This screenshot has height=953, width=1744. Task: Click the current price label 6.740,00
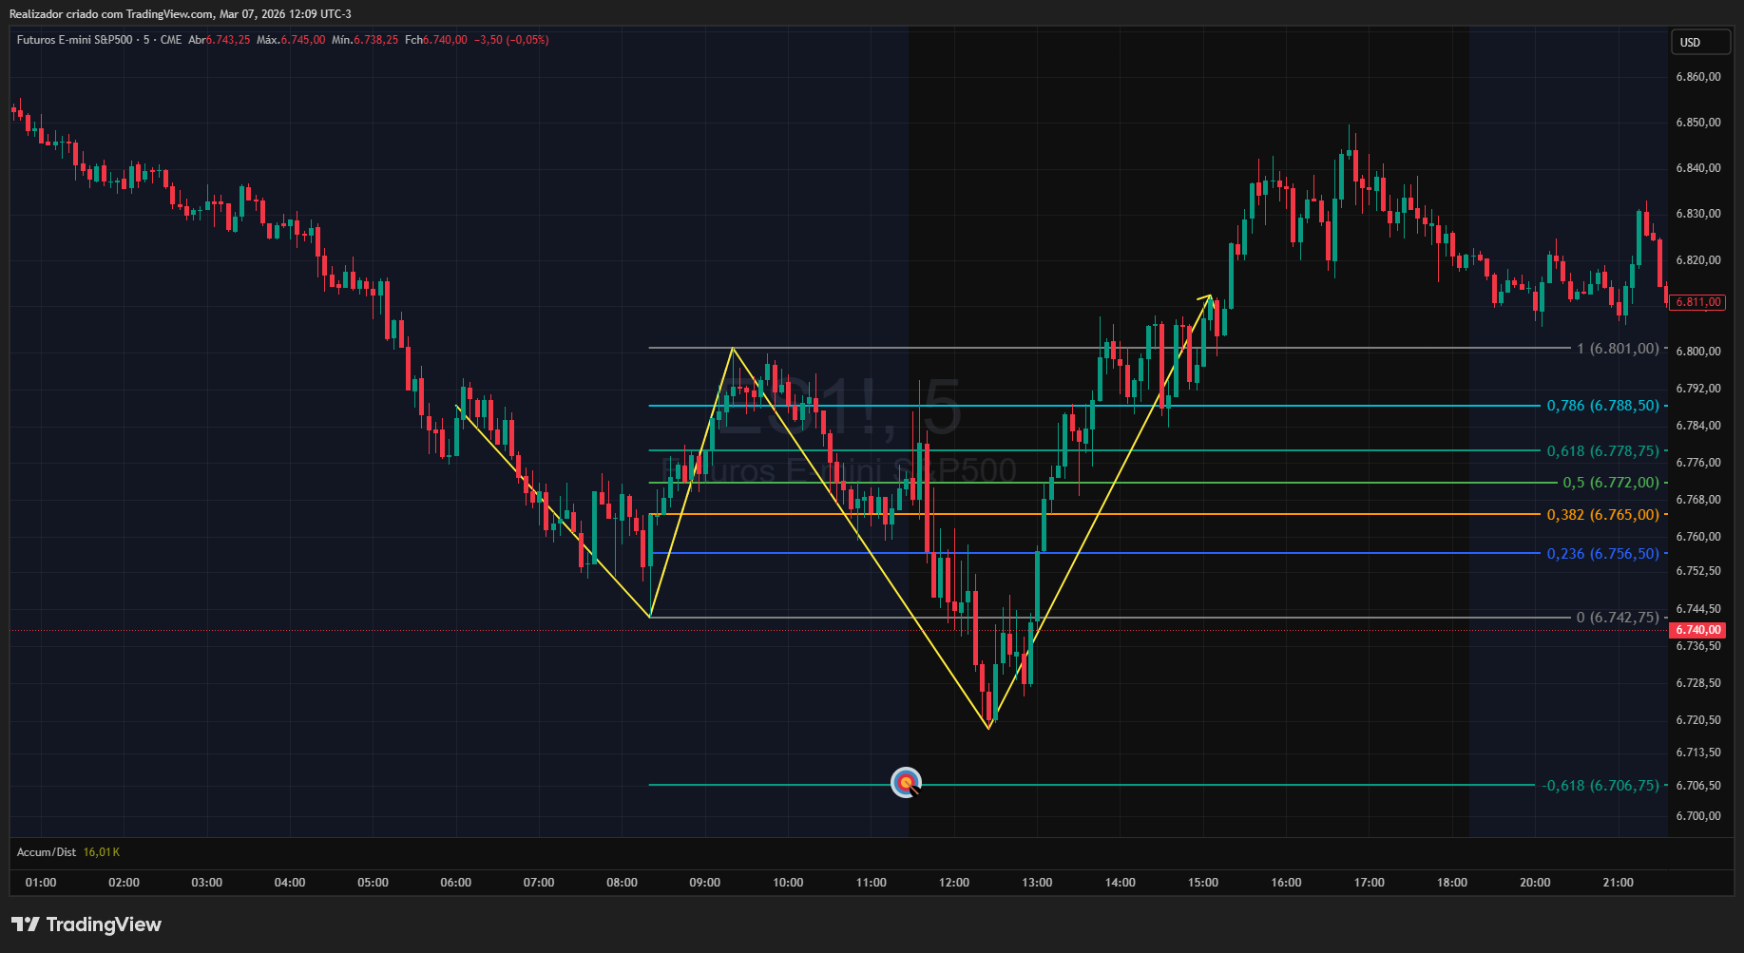[1697, 630]
